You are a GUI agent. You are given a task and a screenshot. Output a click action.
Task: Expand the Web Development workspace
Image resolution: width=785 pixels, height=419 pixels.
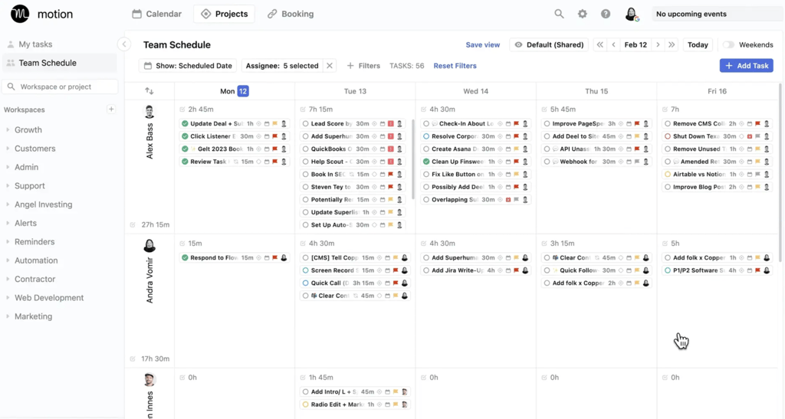(8, 297)
